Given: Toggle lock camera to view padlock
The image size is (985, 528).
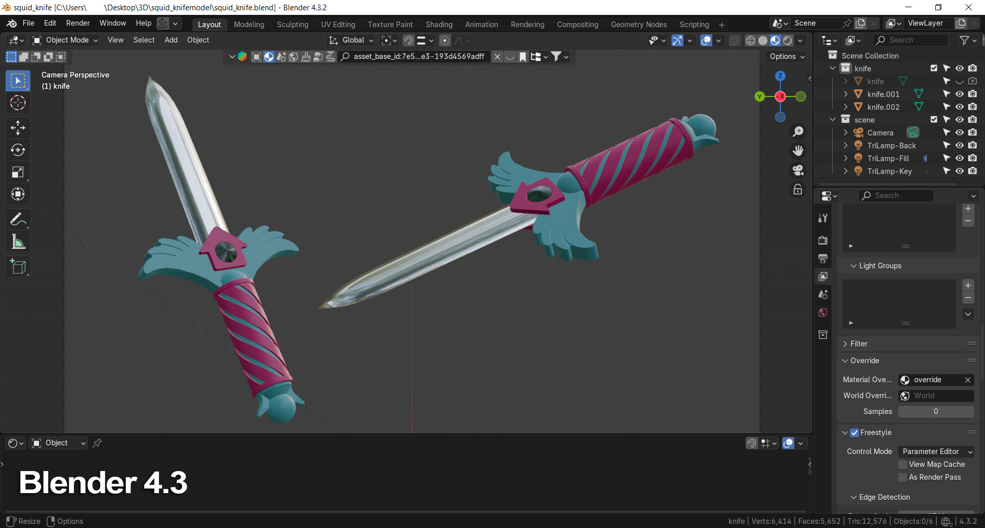Looking at the screenshot, I should tap(798, 189).
